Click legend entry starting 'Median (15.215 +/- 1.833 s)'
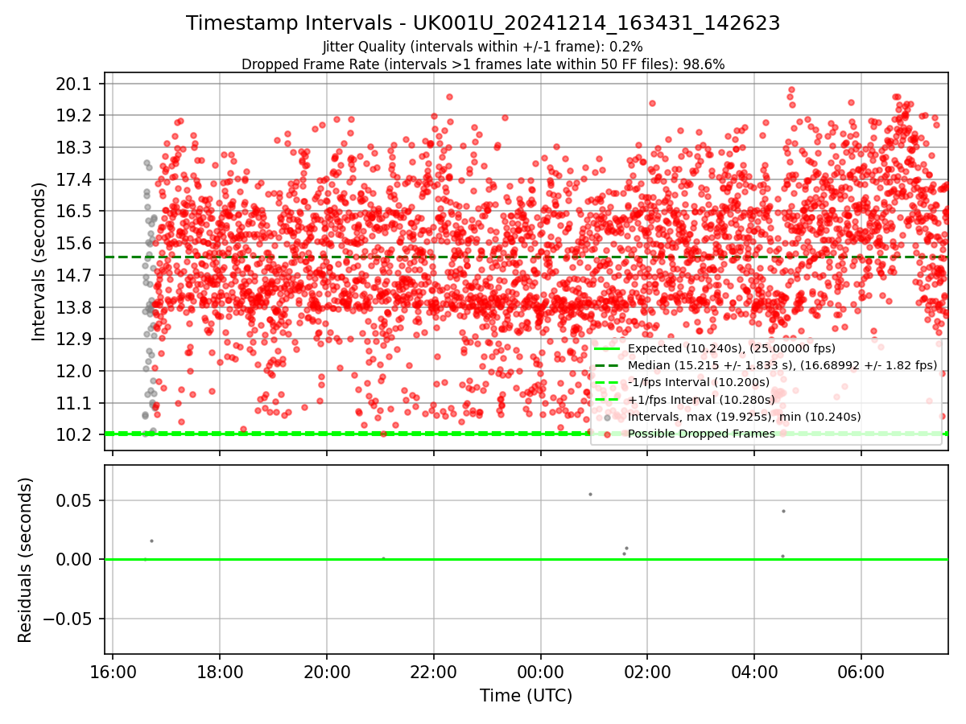Viewport: 966px width, 724px height. coord(782,365)
